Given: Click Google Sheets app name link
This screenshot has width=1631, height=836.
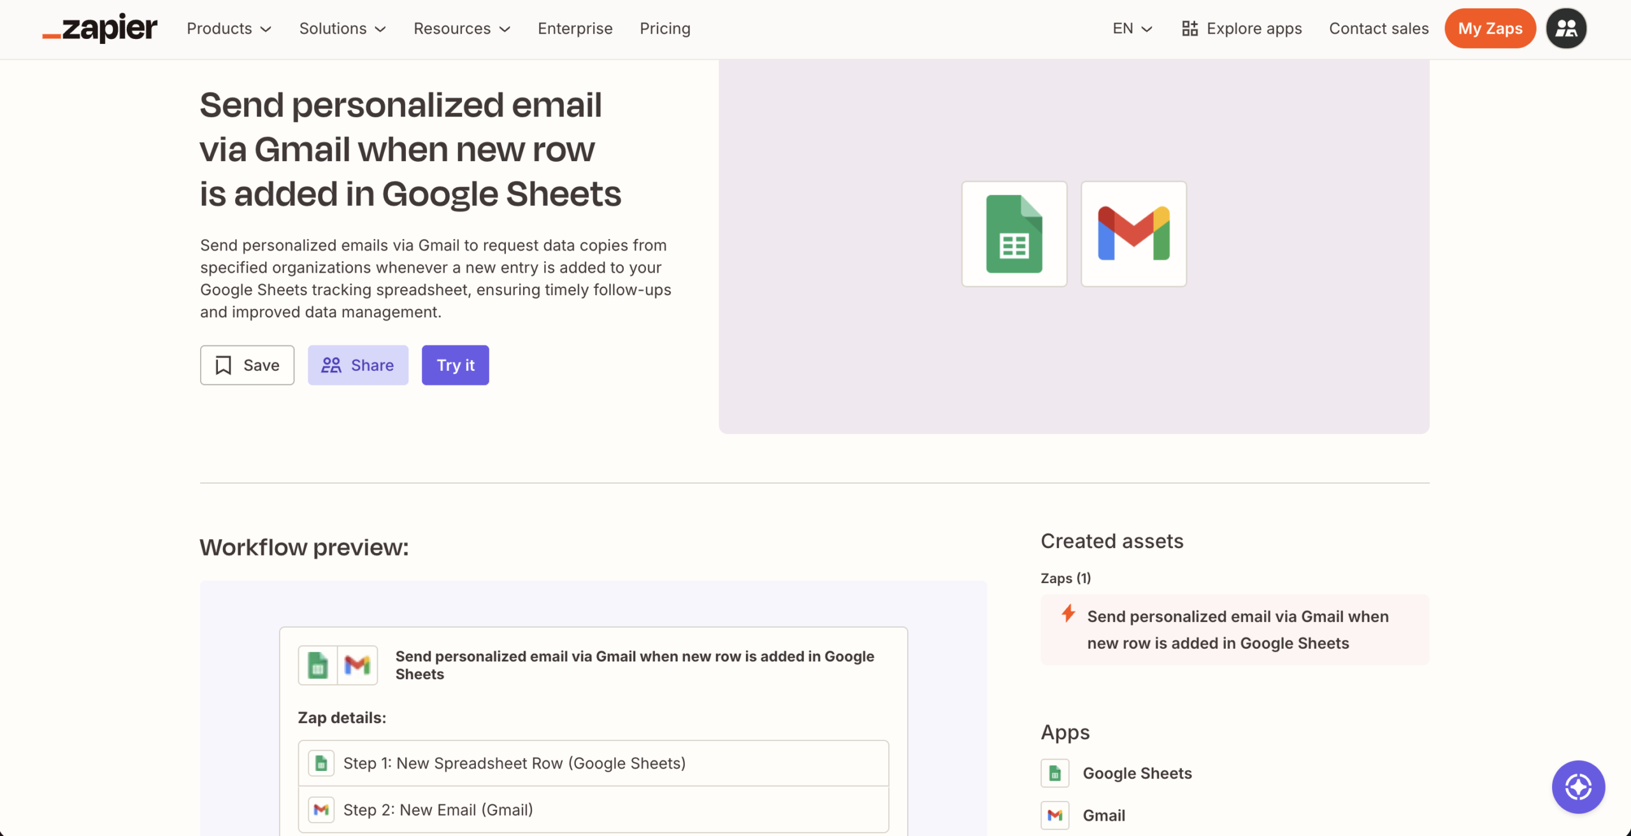Looking at the screenshot, I should click(1137, 774).
